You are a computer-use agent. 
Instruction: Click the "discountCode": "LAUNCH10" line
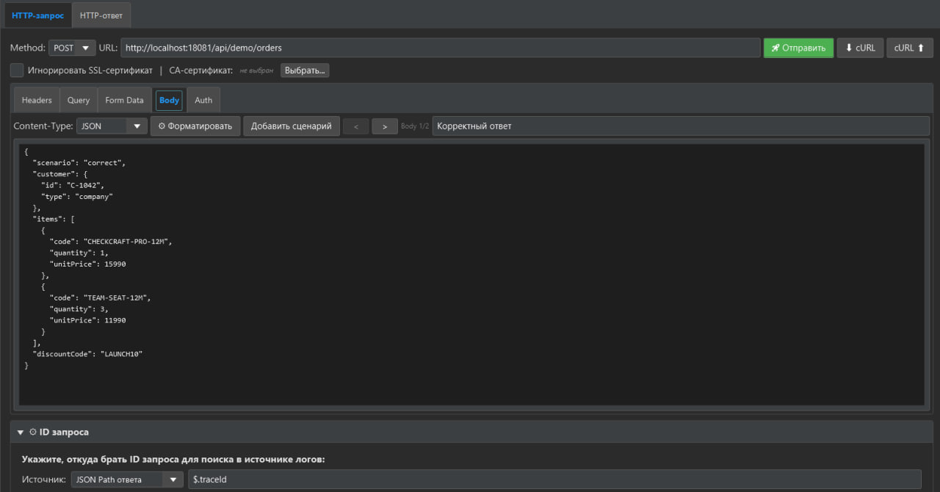tap(87, 354)
